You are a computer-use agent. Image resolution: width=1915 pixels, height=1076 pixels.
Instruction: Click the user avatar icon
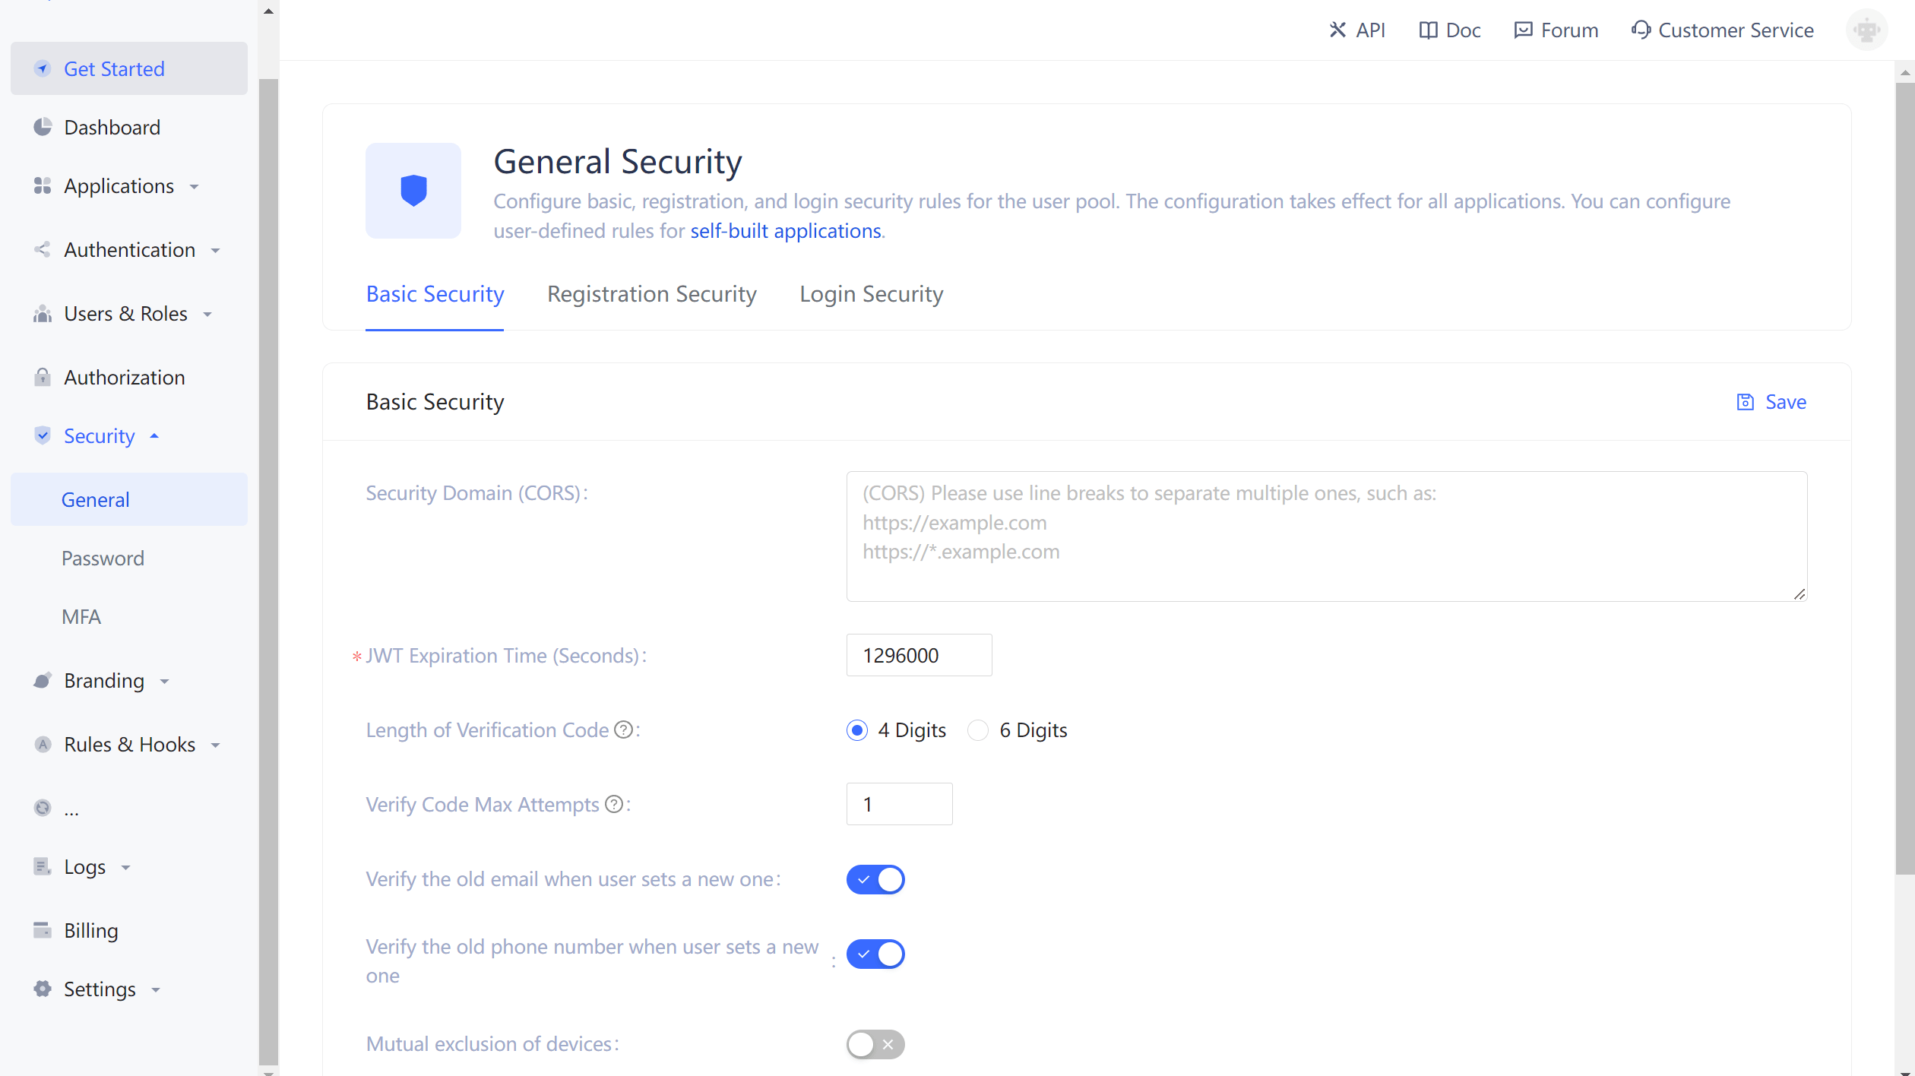coord(1866,30)
